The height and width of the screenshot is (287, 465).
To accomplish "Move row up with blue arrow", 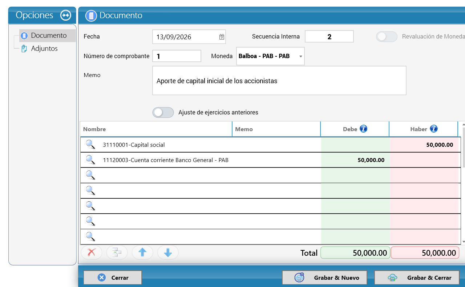I will point(142,252).
